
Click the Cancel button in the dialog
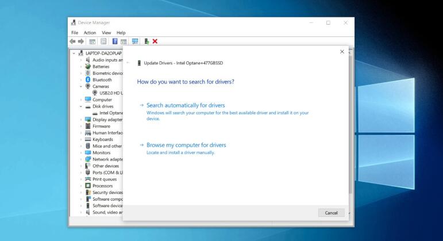[x=331, y=213]
